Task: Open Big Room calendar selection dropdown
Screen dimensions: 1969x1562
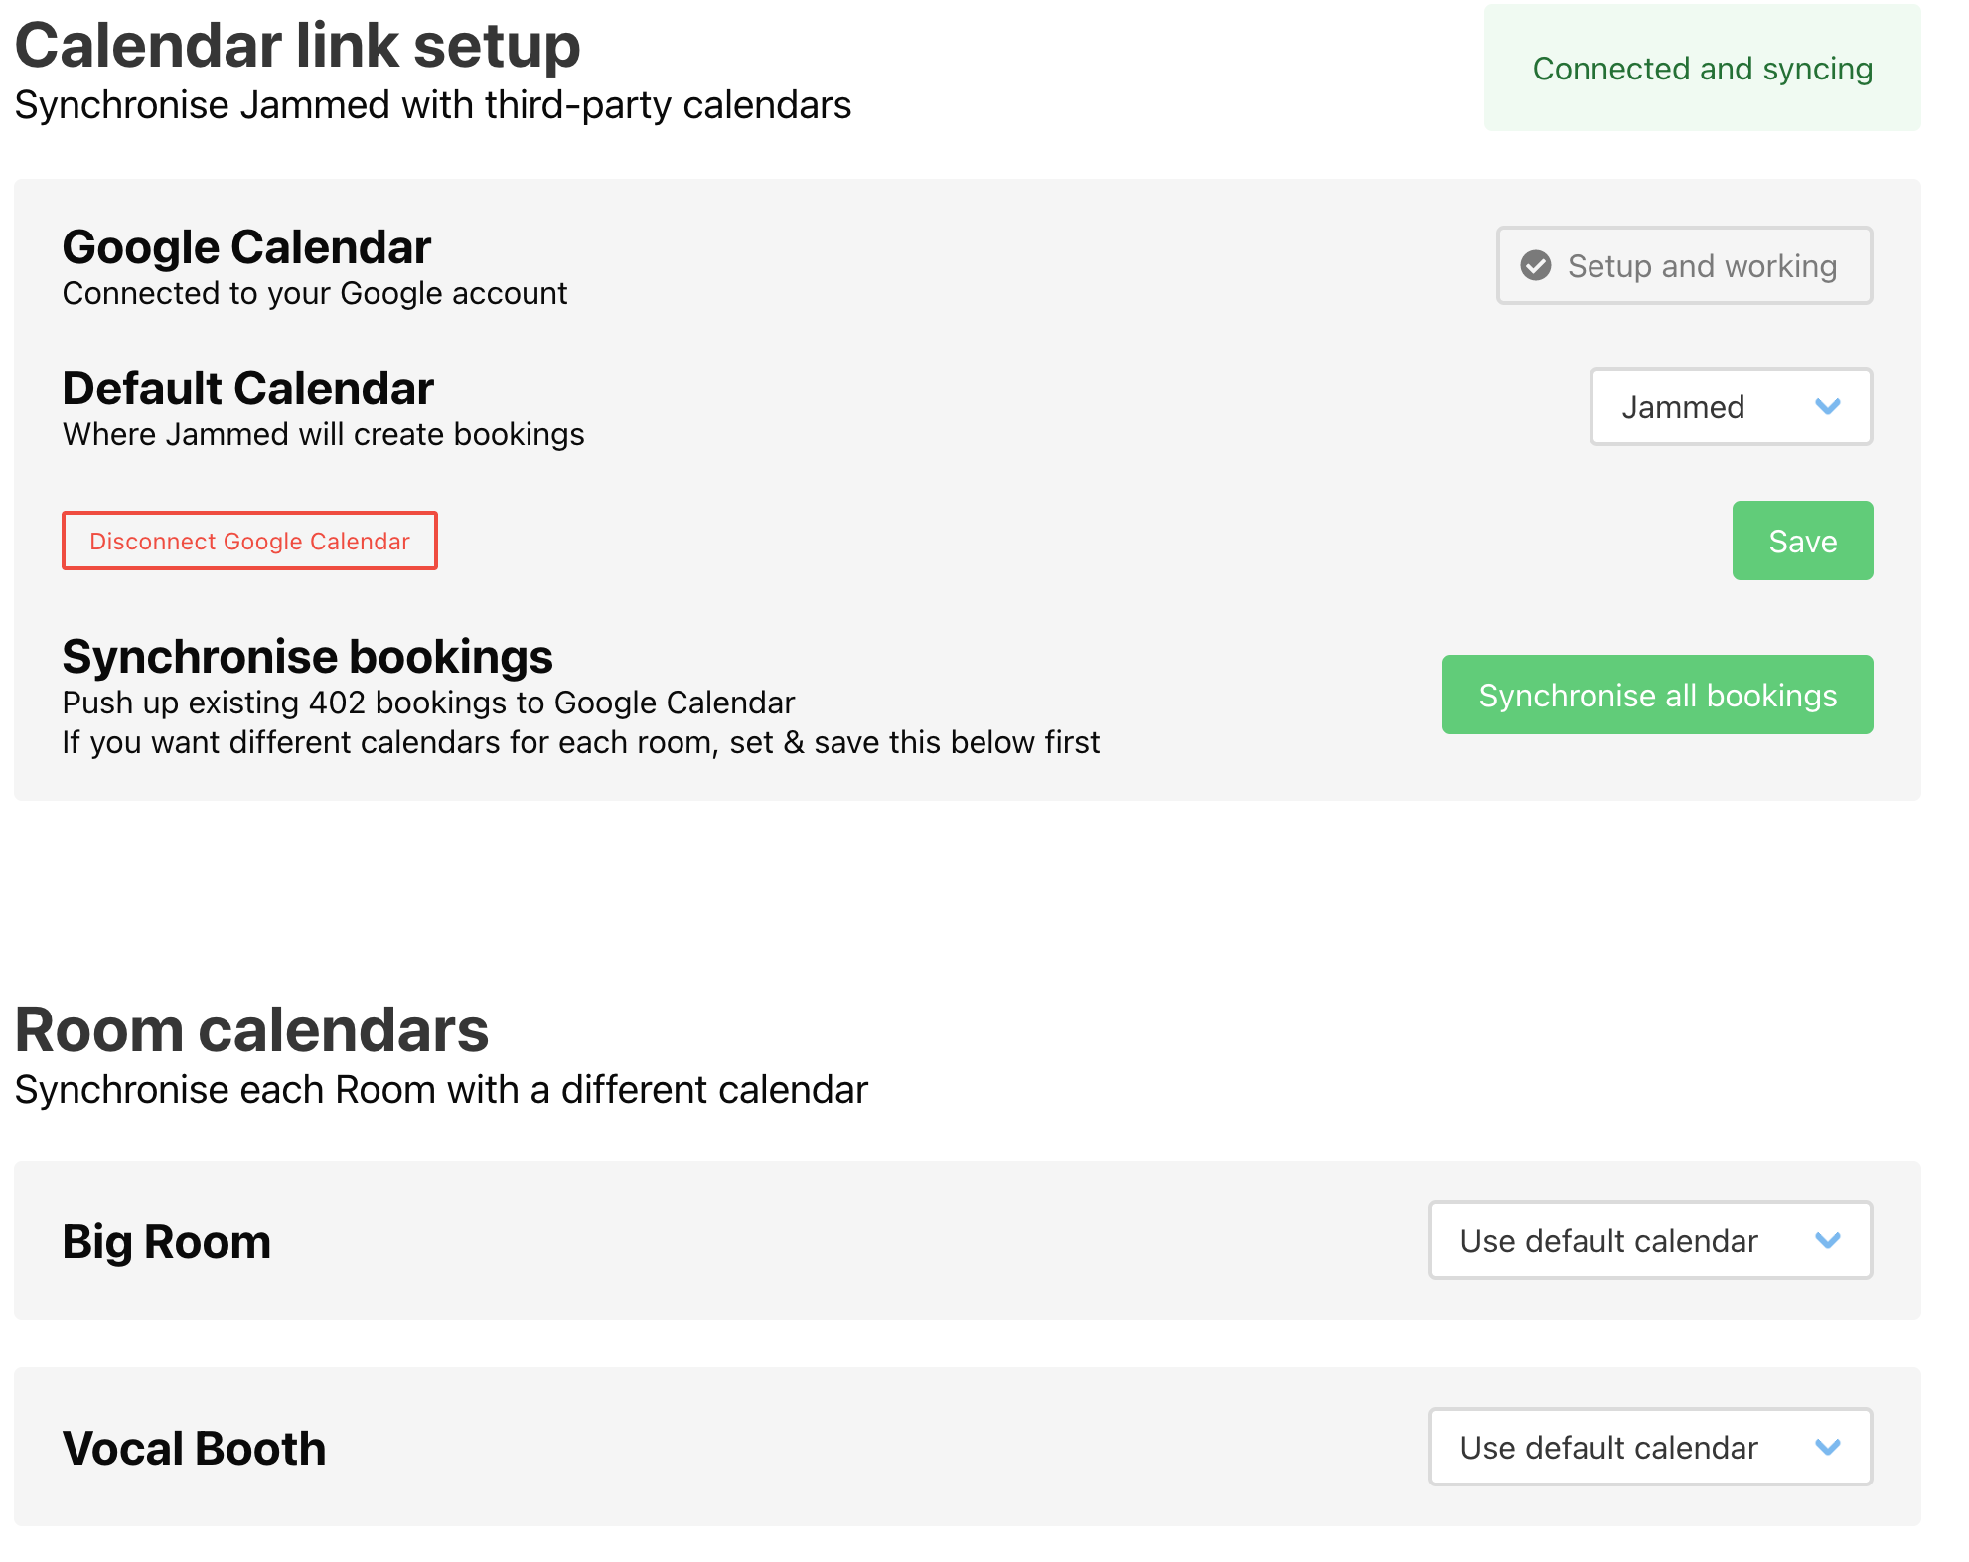Action: 1649,1240
